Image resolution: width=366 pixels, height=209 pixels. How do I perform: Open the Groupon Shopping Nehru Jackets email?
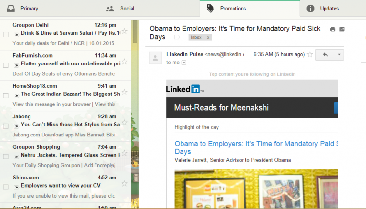pyautogui.click(x=67, y=155)
